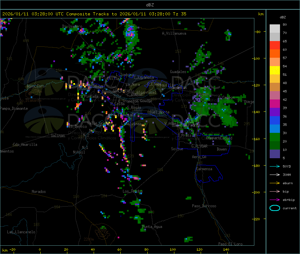Click the Punta_Agua place label
The width and height of the screenshot is (300, 254).
(152, 227)
